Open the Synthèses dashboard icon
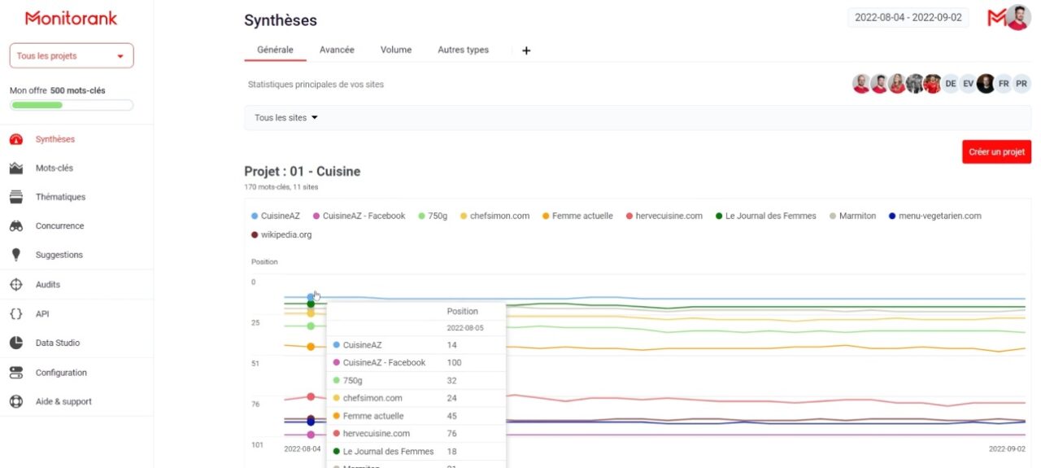The width and height of the screenshot is (1041, 468). click(x=16, y=139)
